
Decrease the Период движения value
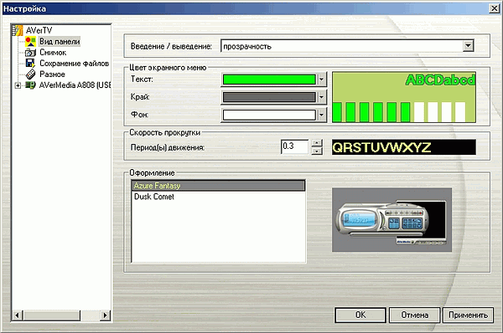pos(317,151)
